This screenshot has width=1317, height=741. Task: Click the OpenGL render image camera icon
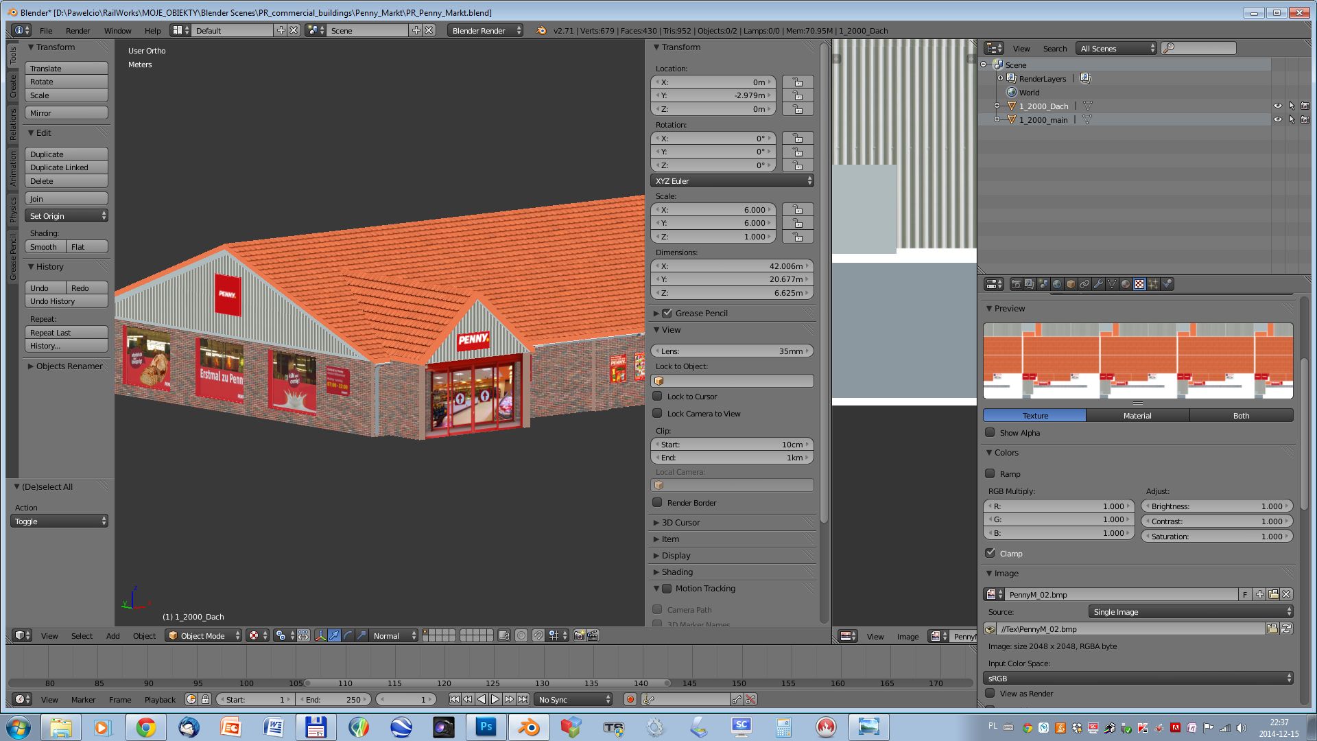pos(580,636)
